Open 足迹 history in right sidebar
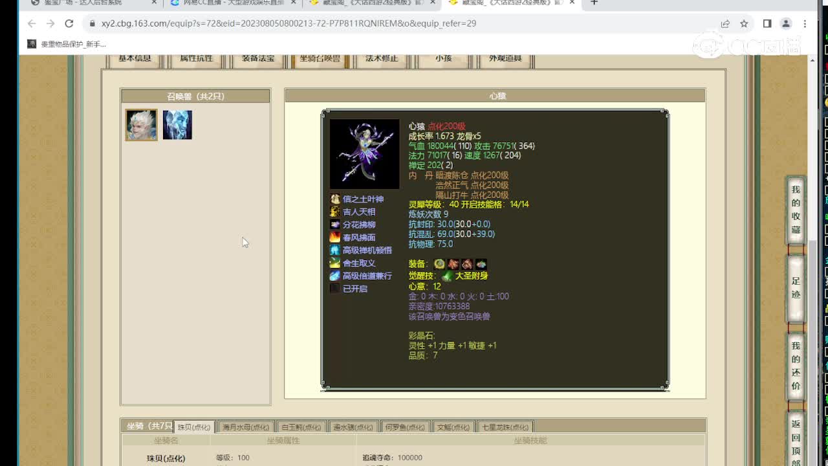828x466 pixels. pos(796,287)
